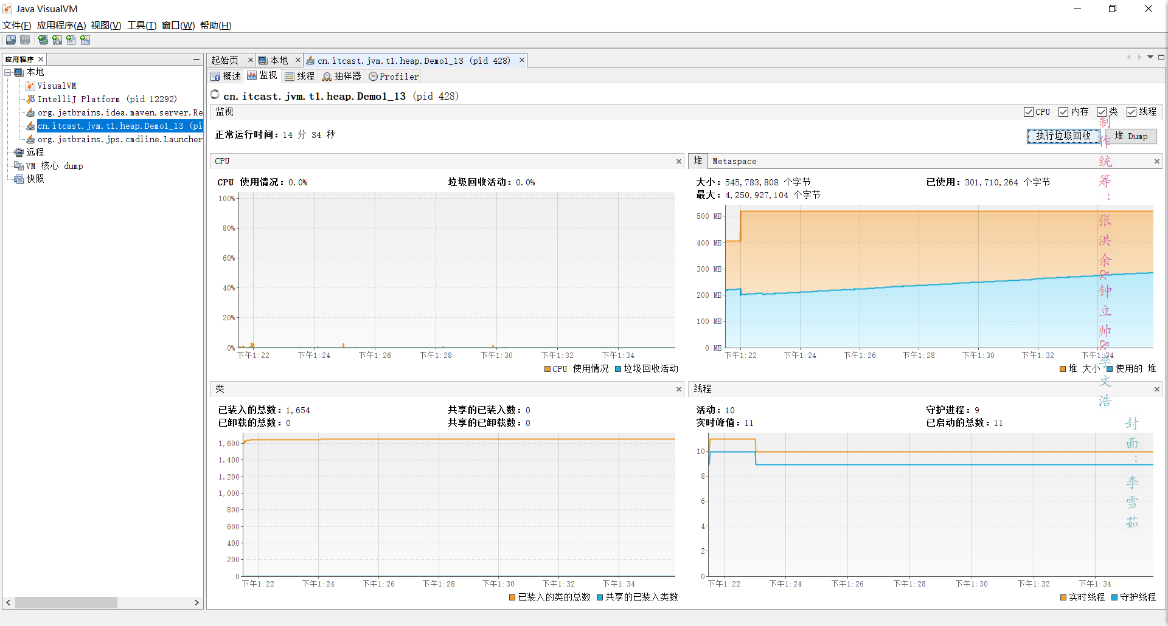Select the IntelliJ Platform (pid 12292) entry
Image resolution: width=1168 pixels, height=626 pixels.
point(107,99)
